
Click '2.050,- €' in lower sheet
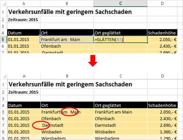tap(163, 112)
